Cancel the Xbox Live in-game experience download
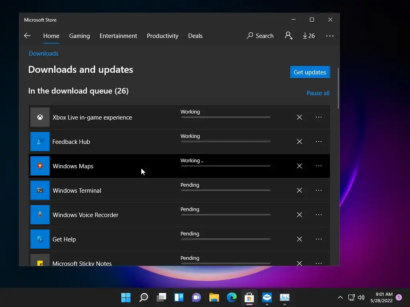 click(299, 117)
